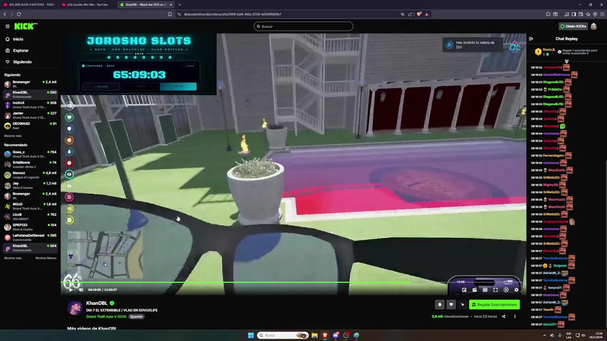This screenshot has height=341, width=607.
Task: Reload the page
Action: [19, 14]
